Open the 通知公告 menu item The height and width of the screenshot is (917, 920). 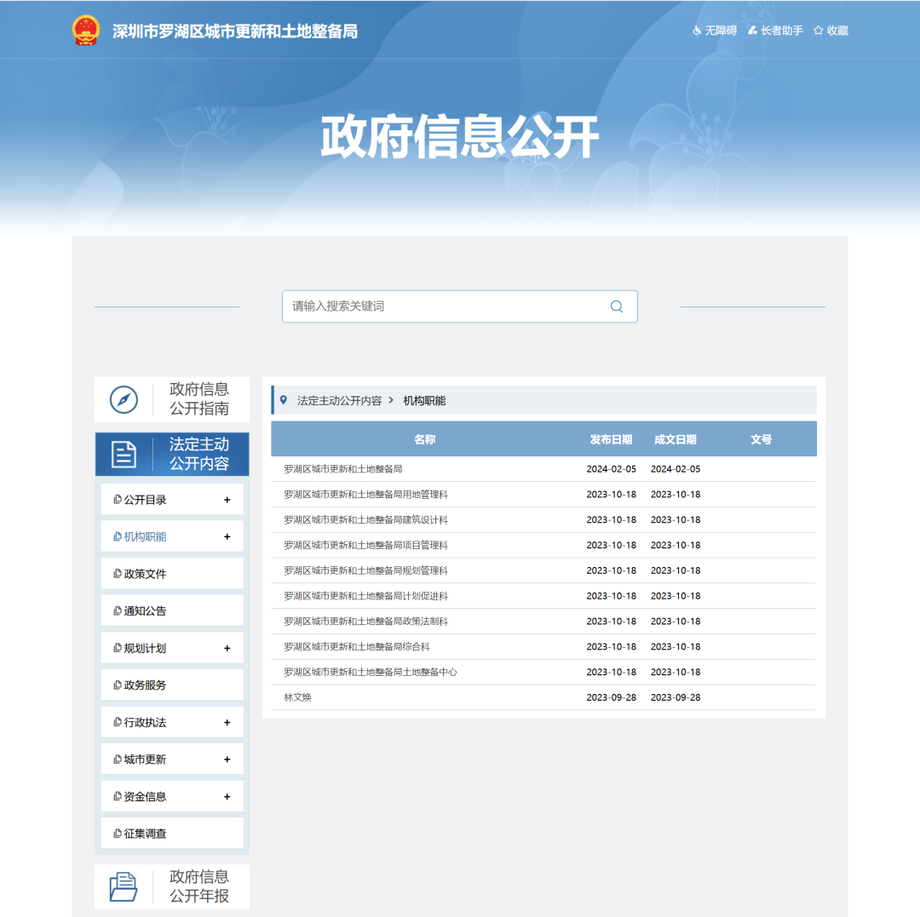(172, 610)
